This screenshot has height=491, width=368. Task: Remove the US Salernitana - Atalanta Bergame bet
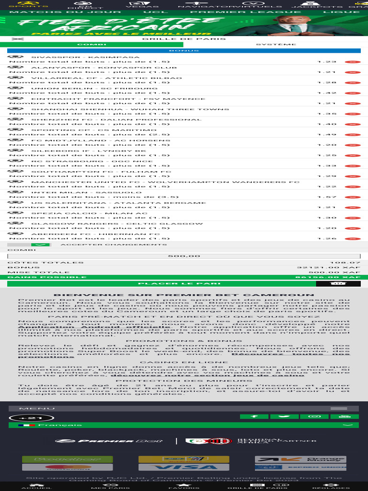pyautogui.click(x=353, y=207)
